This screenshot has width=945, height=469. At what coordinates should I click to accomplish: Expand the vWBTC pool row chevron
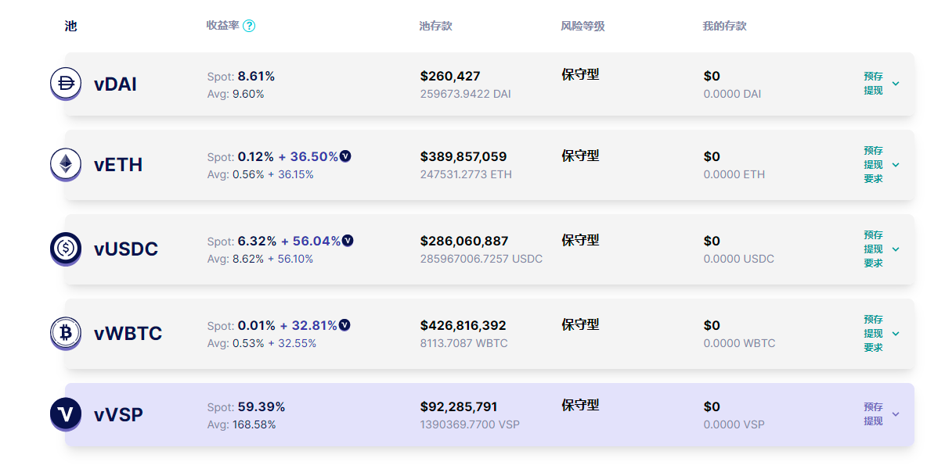click(896, 334)
